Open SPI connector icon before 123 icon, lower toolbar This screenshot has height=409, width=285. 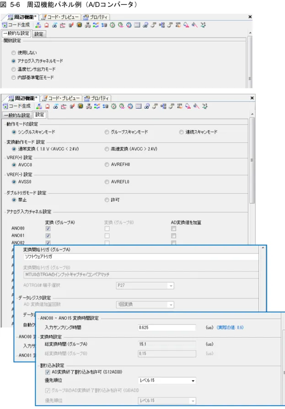(171, 106)
